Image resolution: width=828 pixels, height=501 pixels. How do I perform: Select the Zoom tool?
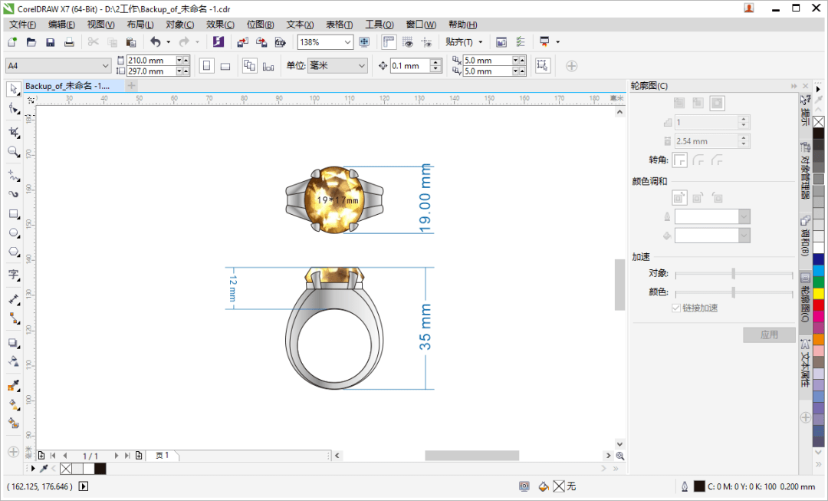[x=12, y=150]
